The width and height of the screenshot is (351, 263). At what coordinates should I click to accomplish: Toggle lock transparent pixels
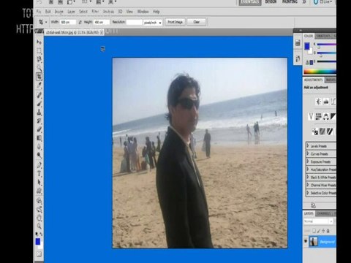click(314, 231)
